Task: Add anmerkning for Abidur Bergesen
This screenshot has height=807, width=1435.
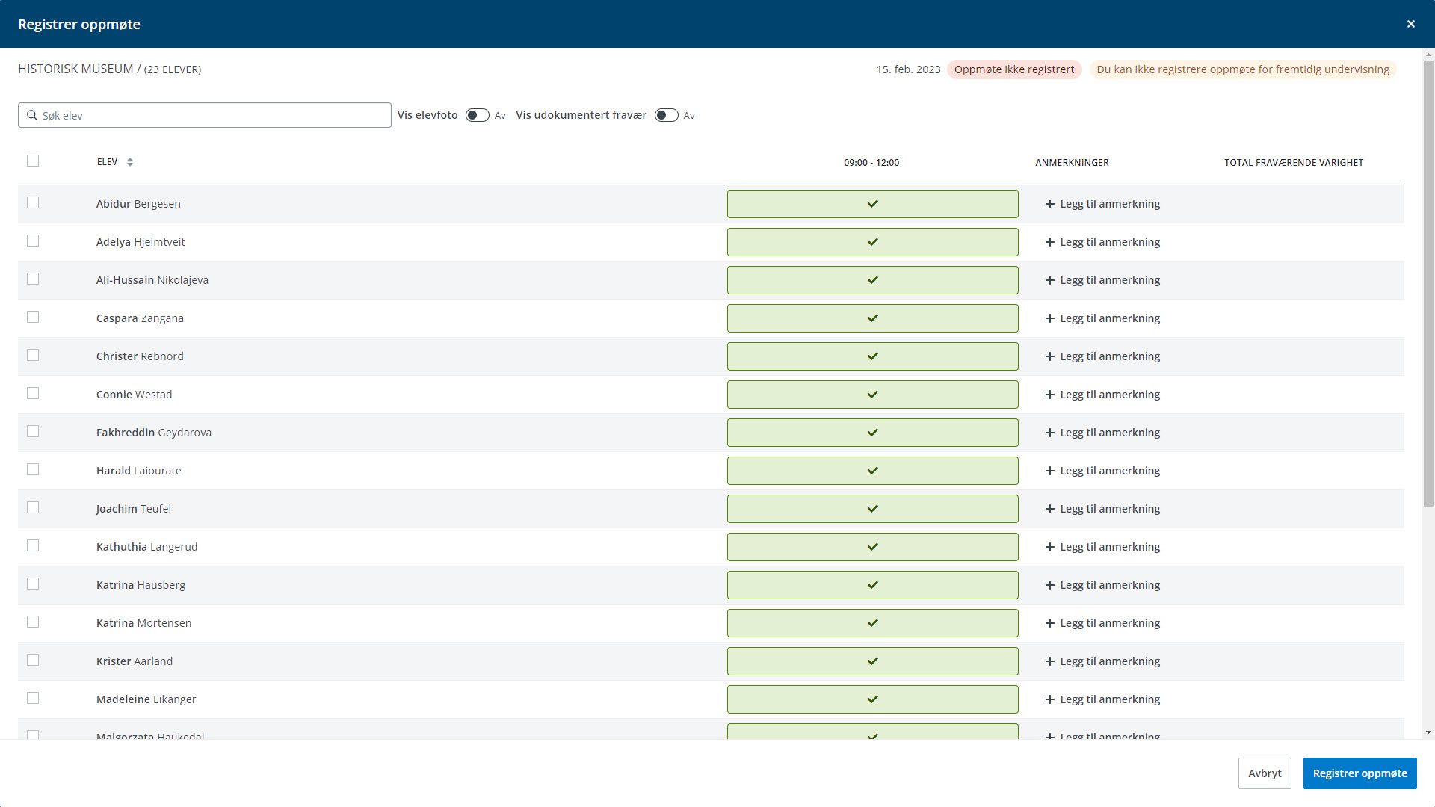Action: coord(1102,204)
